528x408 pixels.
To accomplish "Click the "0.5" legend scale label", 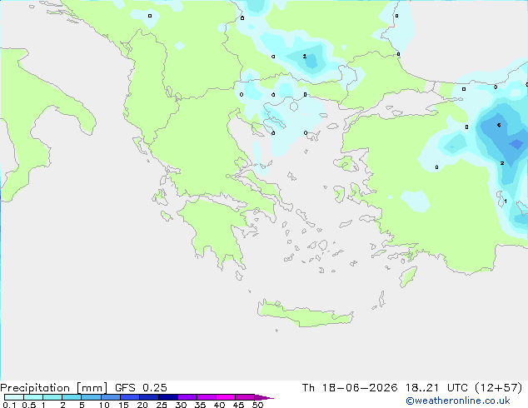I will 28,405.
